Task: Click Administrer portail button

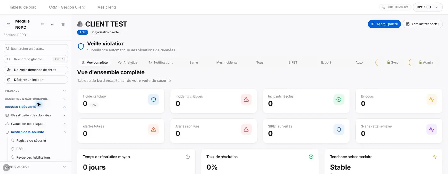Action: (x=422, y=24)
